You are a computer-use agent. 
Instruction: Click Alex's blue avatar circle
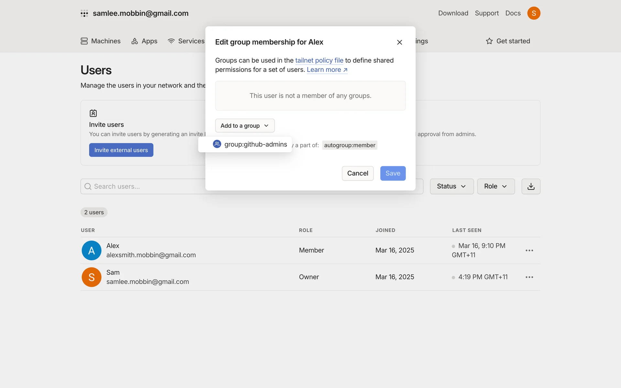coord(92,251)
